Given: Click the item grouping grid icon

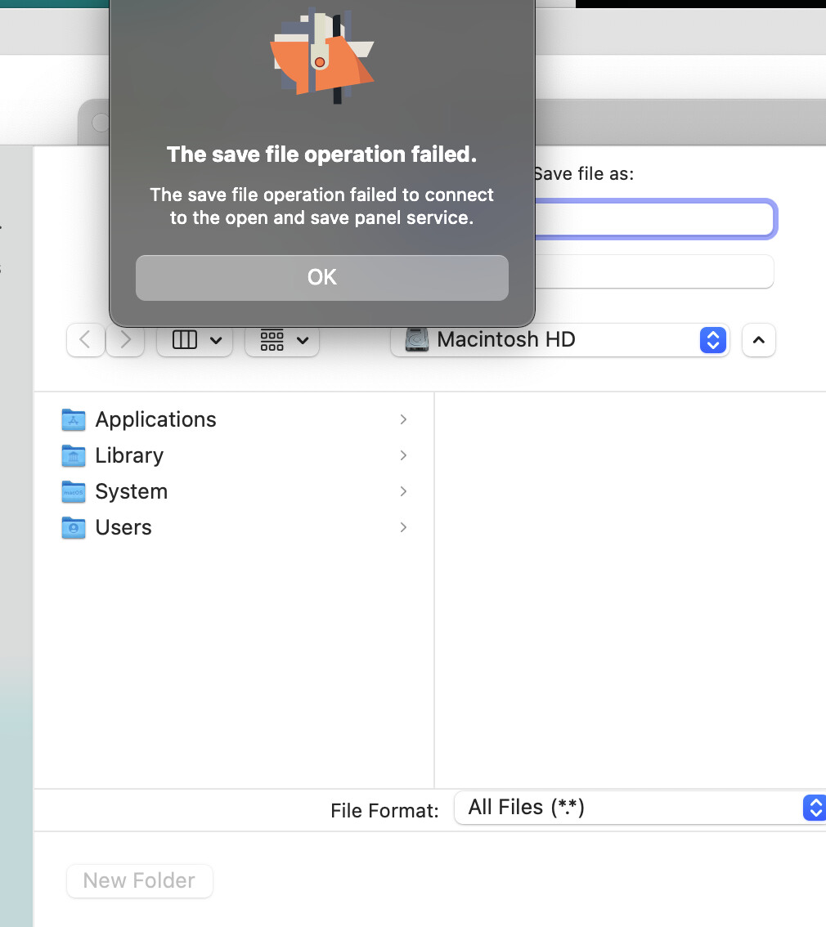Looking at the screenshot, I should (272, 340).
